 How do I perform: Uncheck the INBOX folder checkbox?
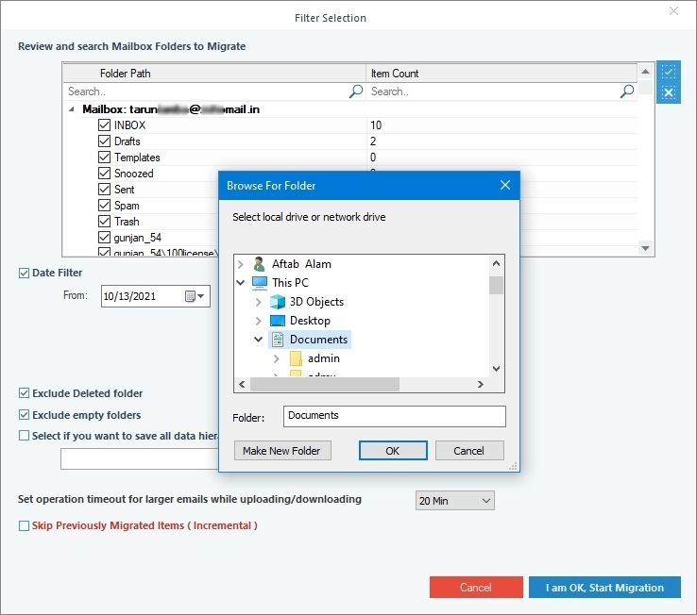click(104, 125)
